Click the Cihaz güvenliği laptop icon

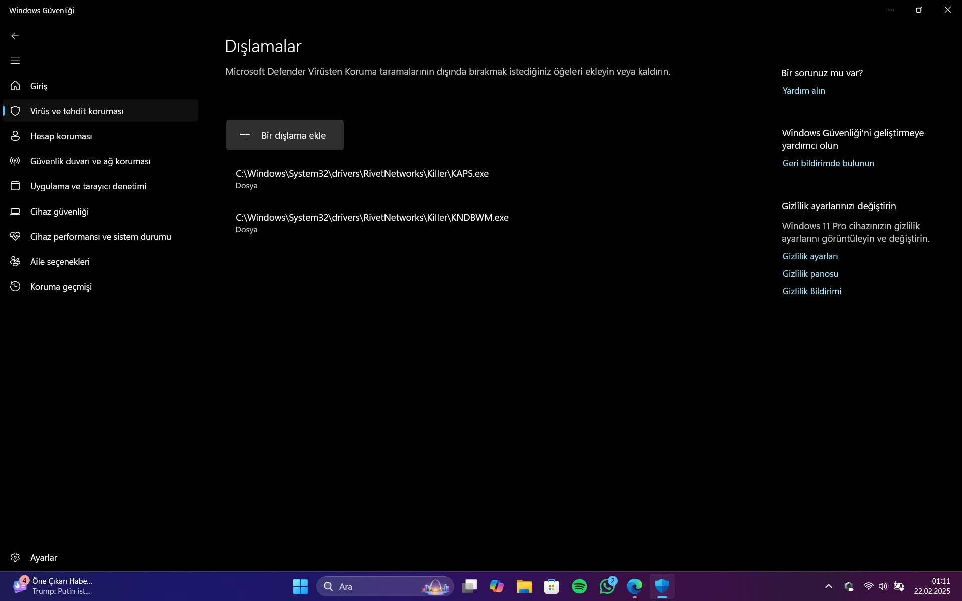click(15, 211)
